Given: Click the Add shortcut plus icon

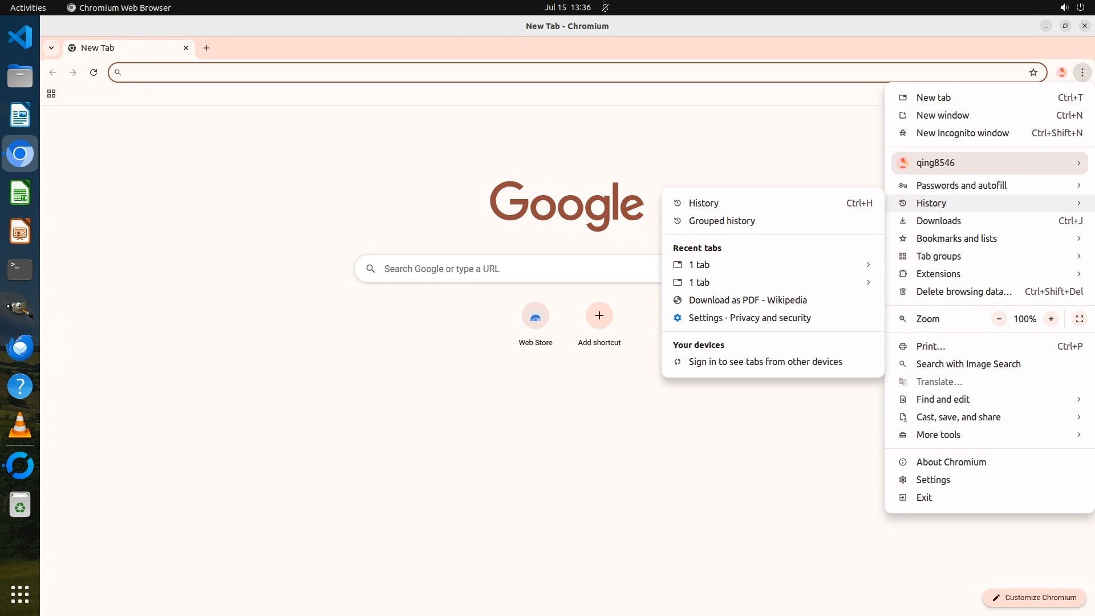Looking at the screenshot, I should 599,316.
